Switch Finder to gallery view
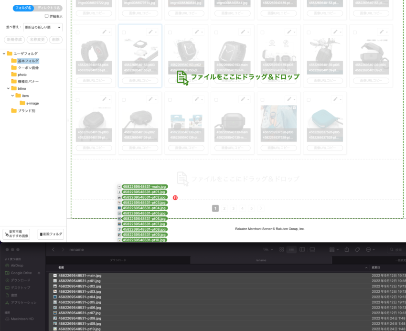 pyautogui.click(x=312, y=250)
